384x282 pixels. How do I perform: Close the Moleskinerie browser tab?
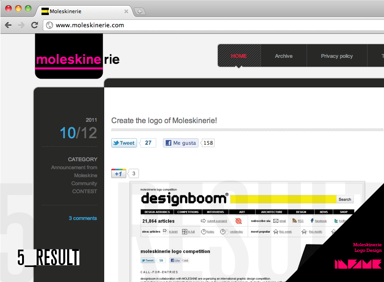point(126,11)
